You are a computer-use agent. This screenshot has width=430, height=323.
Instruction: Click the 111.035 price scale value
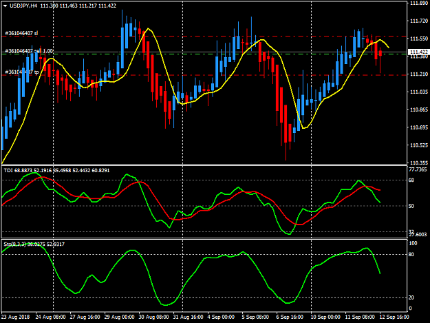(419, 92)
